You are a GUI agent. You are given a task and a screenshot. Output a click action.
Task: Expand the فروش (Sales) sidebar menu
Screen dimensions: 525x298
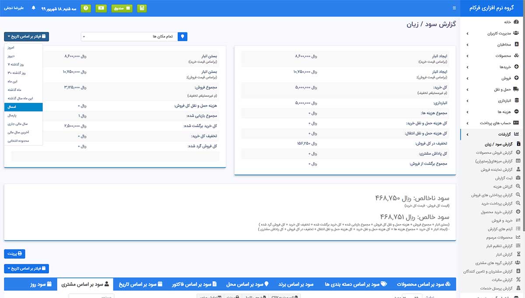point(503,78)
